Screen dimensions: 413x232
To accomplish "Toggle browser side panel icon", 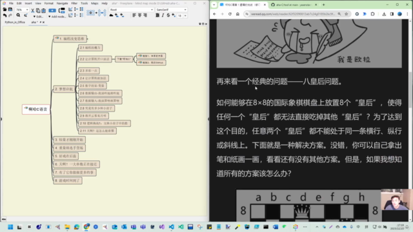I will pos(392,14).
